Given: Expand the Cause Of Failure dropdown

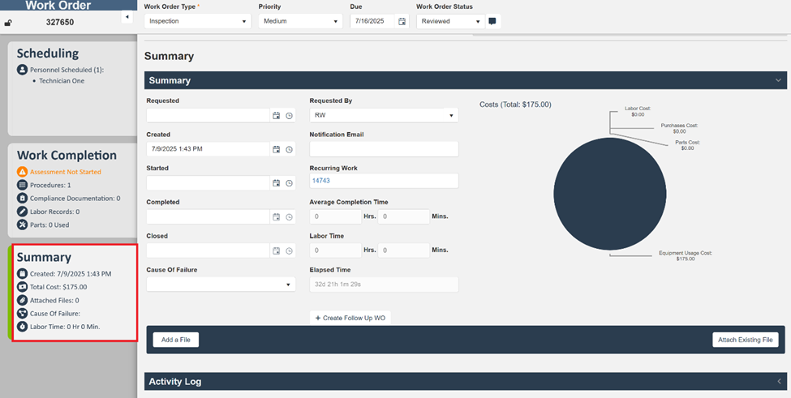Looking at the screenshot, I should [219, 285].
